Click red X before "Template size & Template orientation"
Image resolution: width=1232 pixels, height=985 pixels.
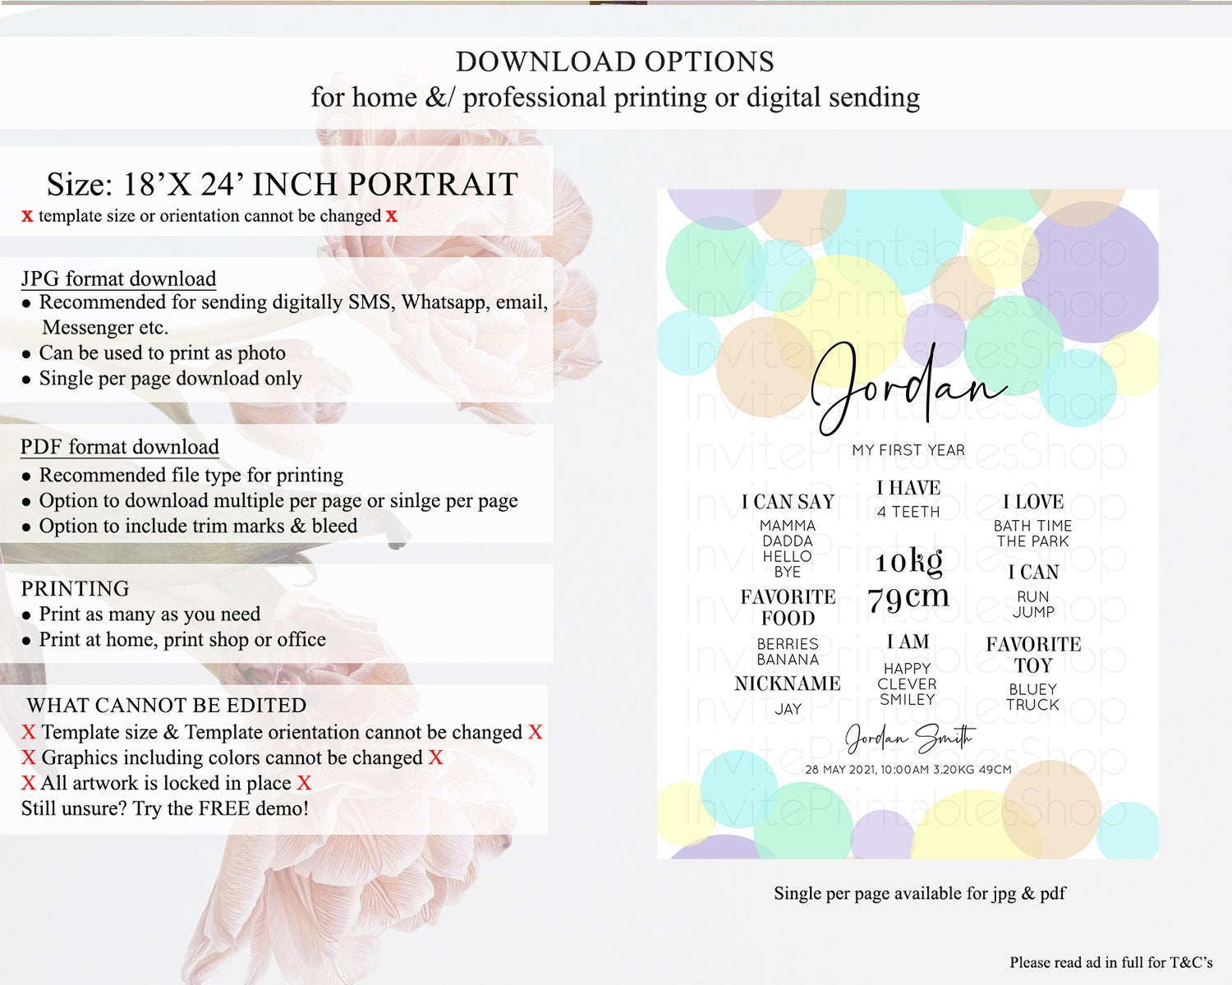coord(29,732)
